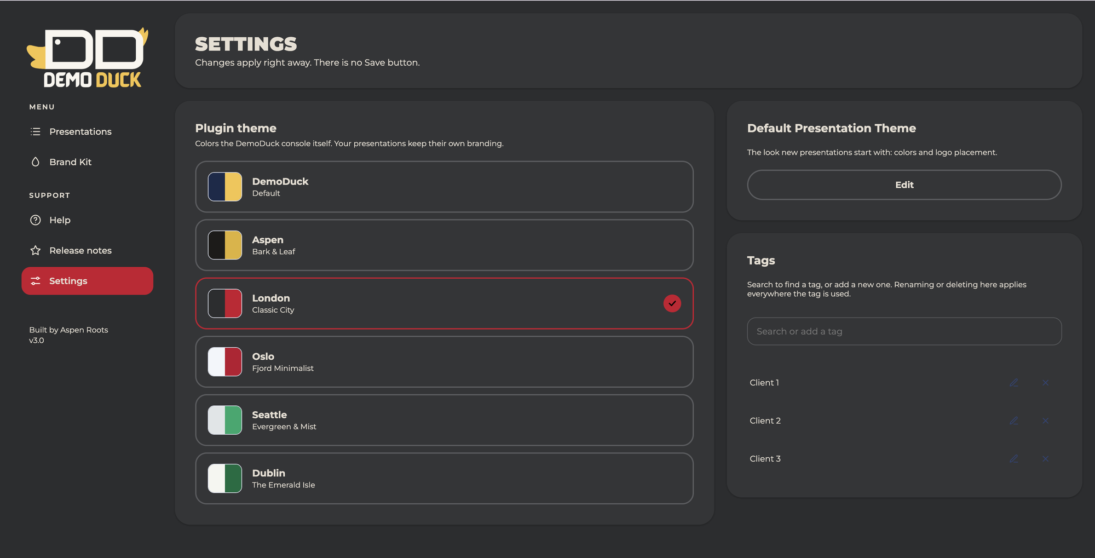Click the v3.0 version label
This screenshot has height=558, width=1095.
[37, 340]
